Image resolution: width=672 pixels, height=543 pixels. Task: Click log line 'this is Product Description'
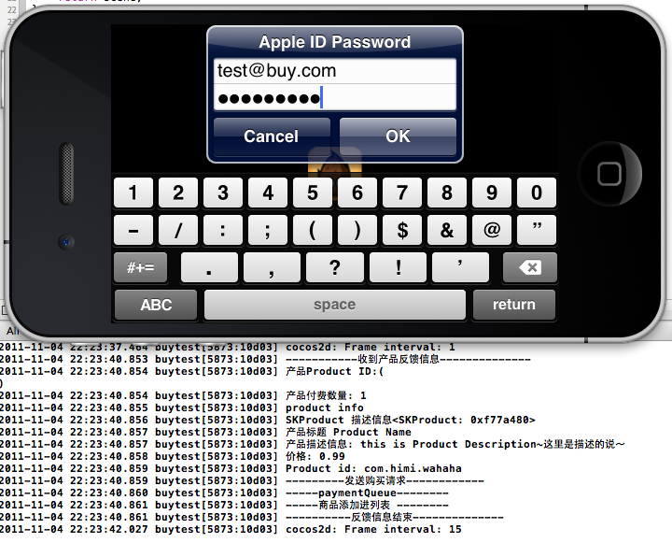448,444
